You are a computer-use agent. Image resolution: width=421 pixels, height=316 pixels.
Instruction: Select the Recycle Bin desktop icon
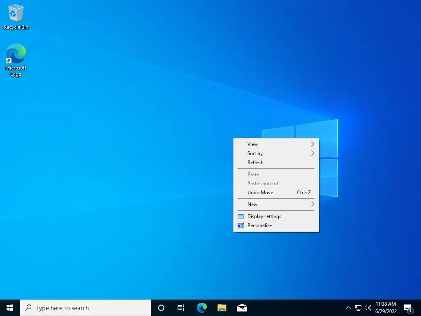pos(16,16)
